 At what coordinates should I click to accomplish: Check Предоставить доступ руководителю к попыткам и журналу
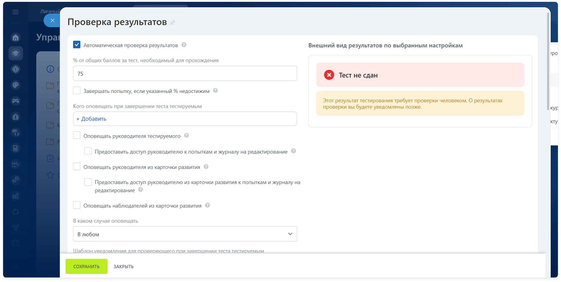(x=88, y=151)
